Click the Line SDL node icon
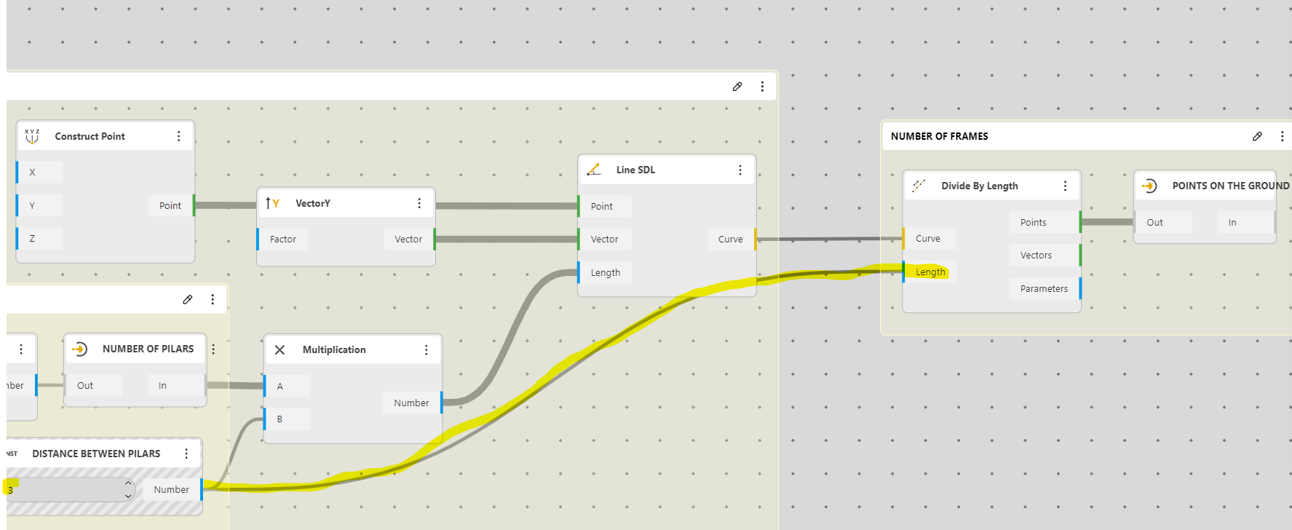 [594, 170]
